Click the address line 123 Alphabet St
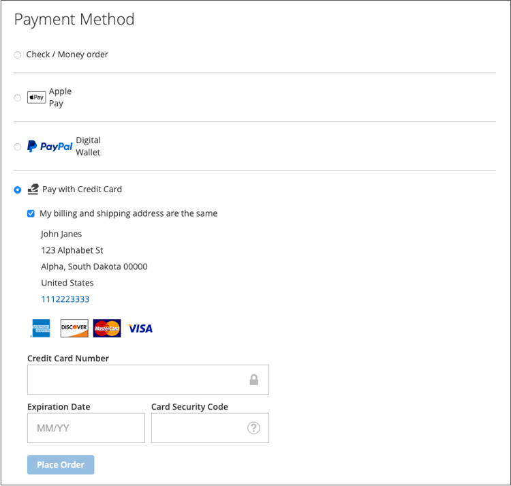The image size is (511, 486). point(72,250)
